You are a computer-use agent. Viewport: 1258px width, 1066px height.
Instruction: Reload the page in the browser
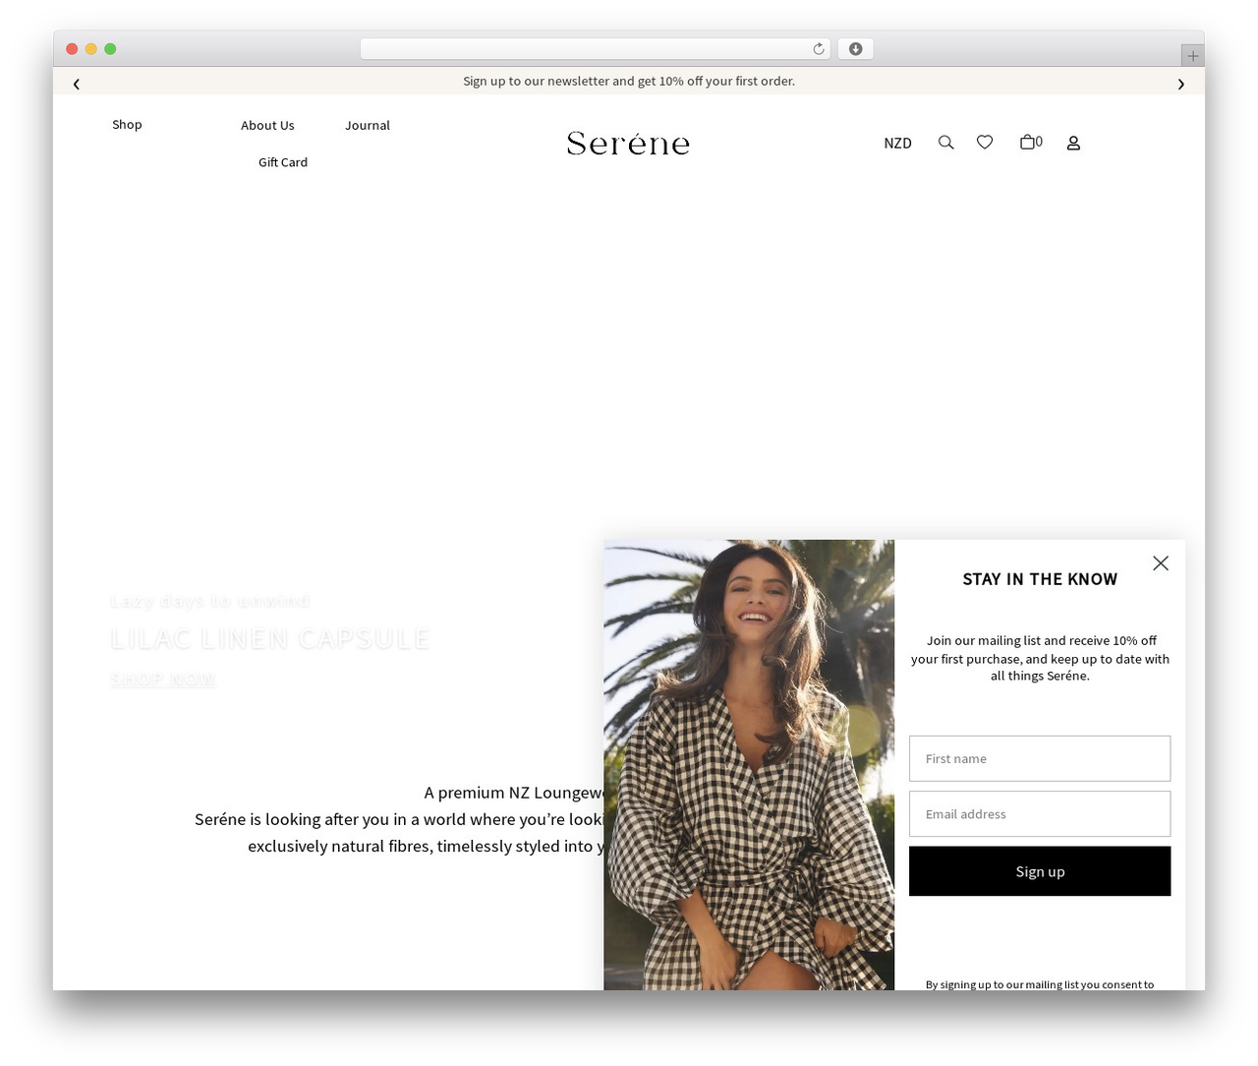(x=819, y=49)
